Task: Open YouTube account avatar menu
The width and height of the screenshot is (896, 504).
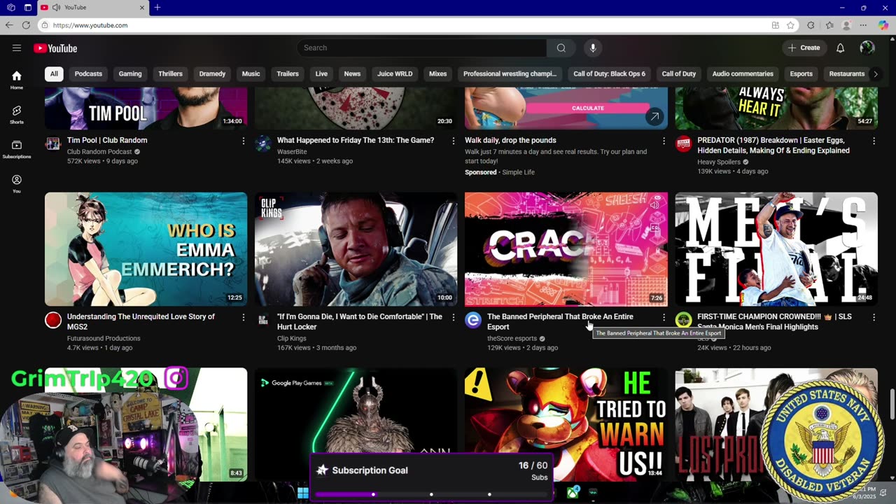Action: [x=867, y=48]
